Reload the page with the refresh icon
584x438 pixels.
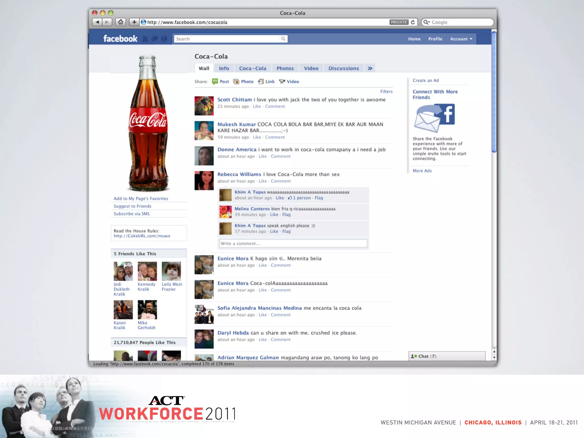413,22
